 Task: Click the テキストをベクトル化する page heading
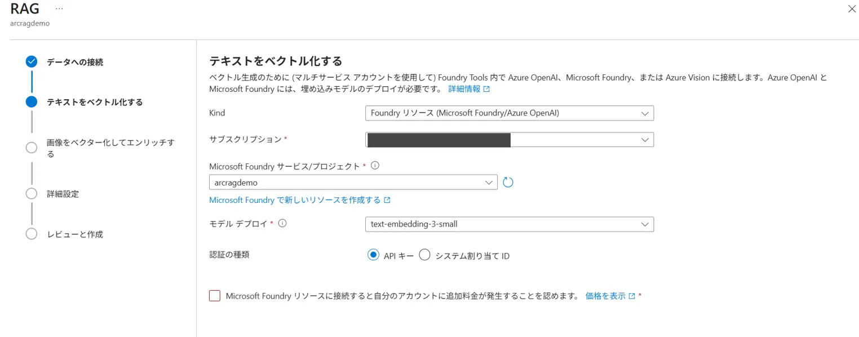coord(276,61)
